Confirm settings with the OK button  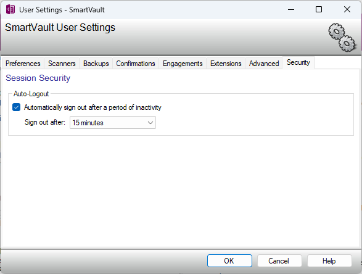pyautogui.click(x=229, y=261)
